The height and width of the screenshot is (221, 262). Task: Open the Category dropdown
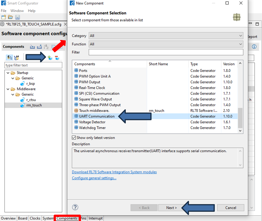(x=166, y=36)
